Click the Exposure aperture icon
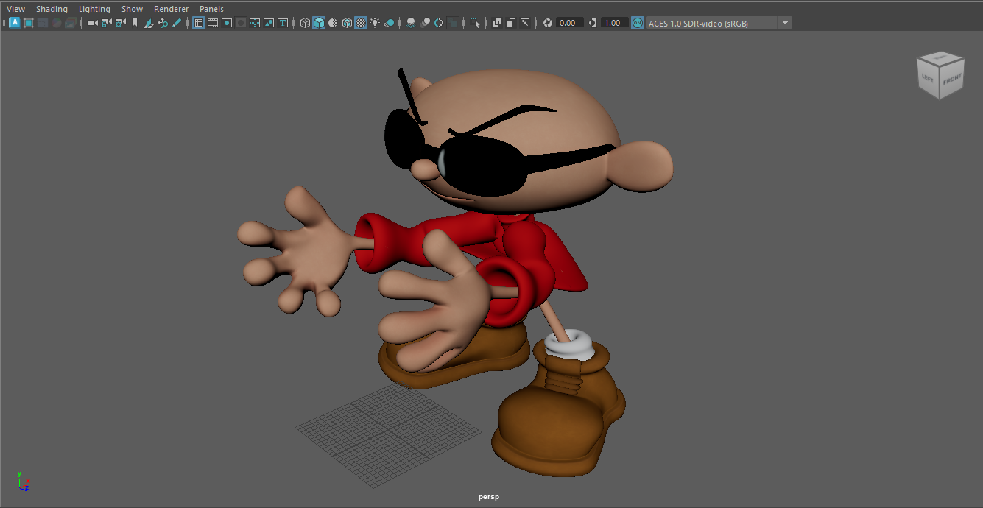 (548, 23)
